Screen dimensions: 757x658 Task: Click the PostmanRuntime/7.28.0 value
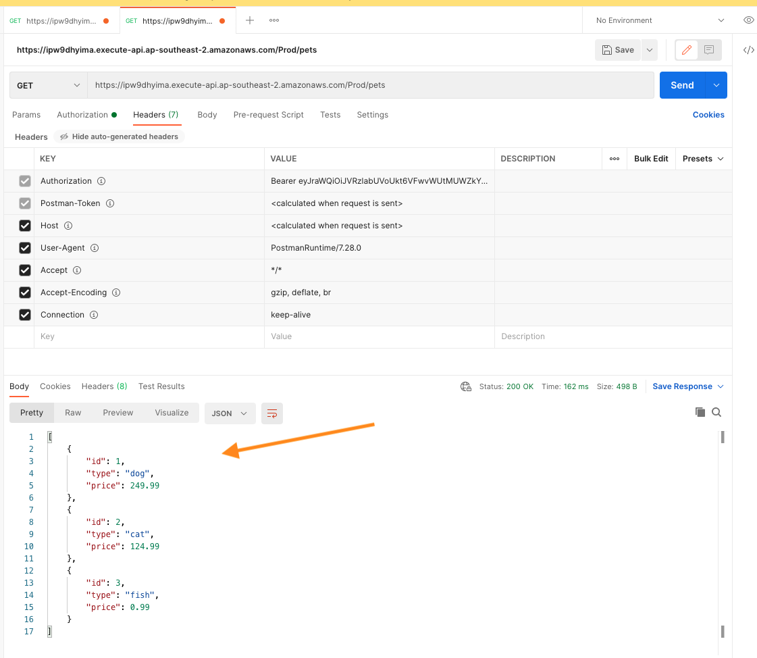(316, 248)
